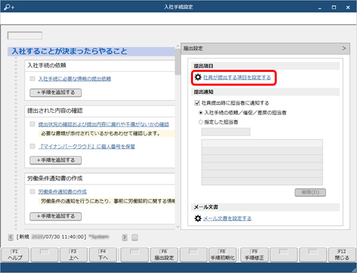Click the 担当者 list box

coord(262,162)
